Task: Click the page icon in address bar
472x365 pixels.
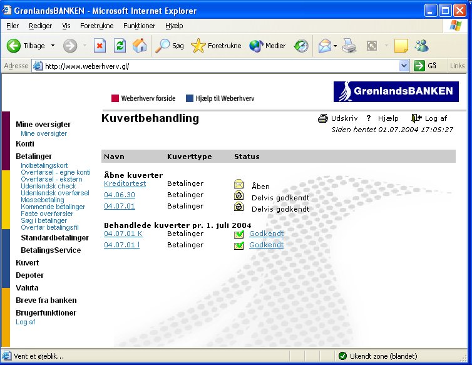Action: pos(38,66)
